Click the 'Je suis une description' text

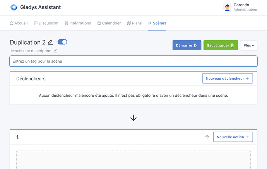[x=31, y=51]
